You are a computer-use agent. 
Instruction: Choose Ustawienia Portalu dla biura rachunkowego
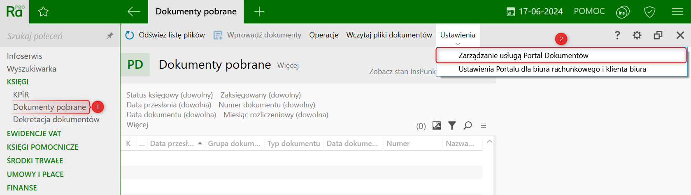(562, 69)
